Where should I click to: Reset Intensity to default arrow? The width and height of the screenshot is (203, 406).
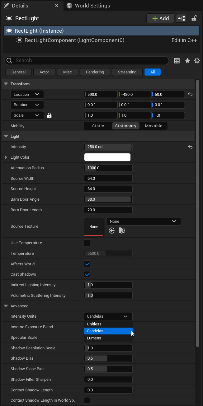pyautogui.click(x=190, y=147)
